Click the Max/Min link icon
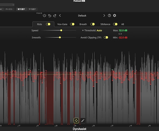This screenshot has width=159, height=131. [120, 34]
